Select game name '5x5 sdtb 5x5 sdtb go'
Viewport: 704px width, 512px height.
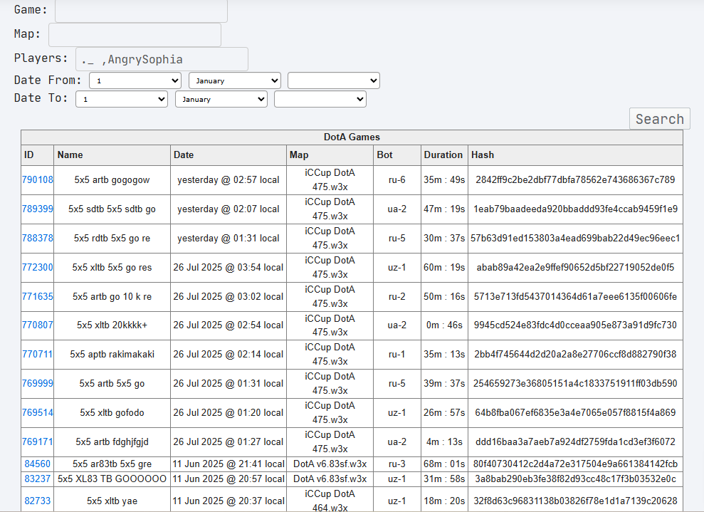coord(112,209)
